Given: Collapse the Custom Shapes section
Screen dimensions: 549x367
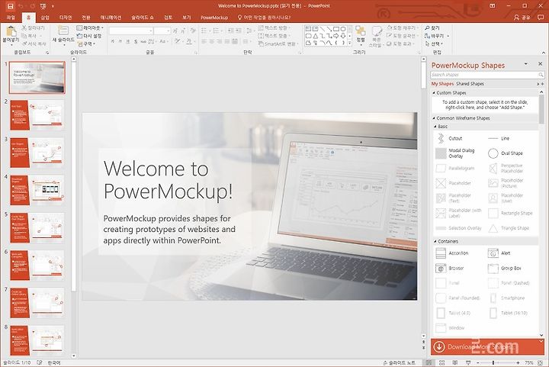Looking at the screenshot, I should click(434, 93).
